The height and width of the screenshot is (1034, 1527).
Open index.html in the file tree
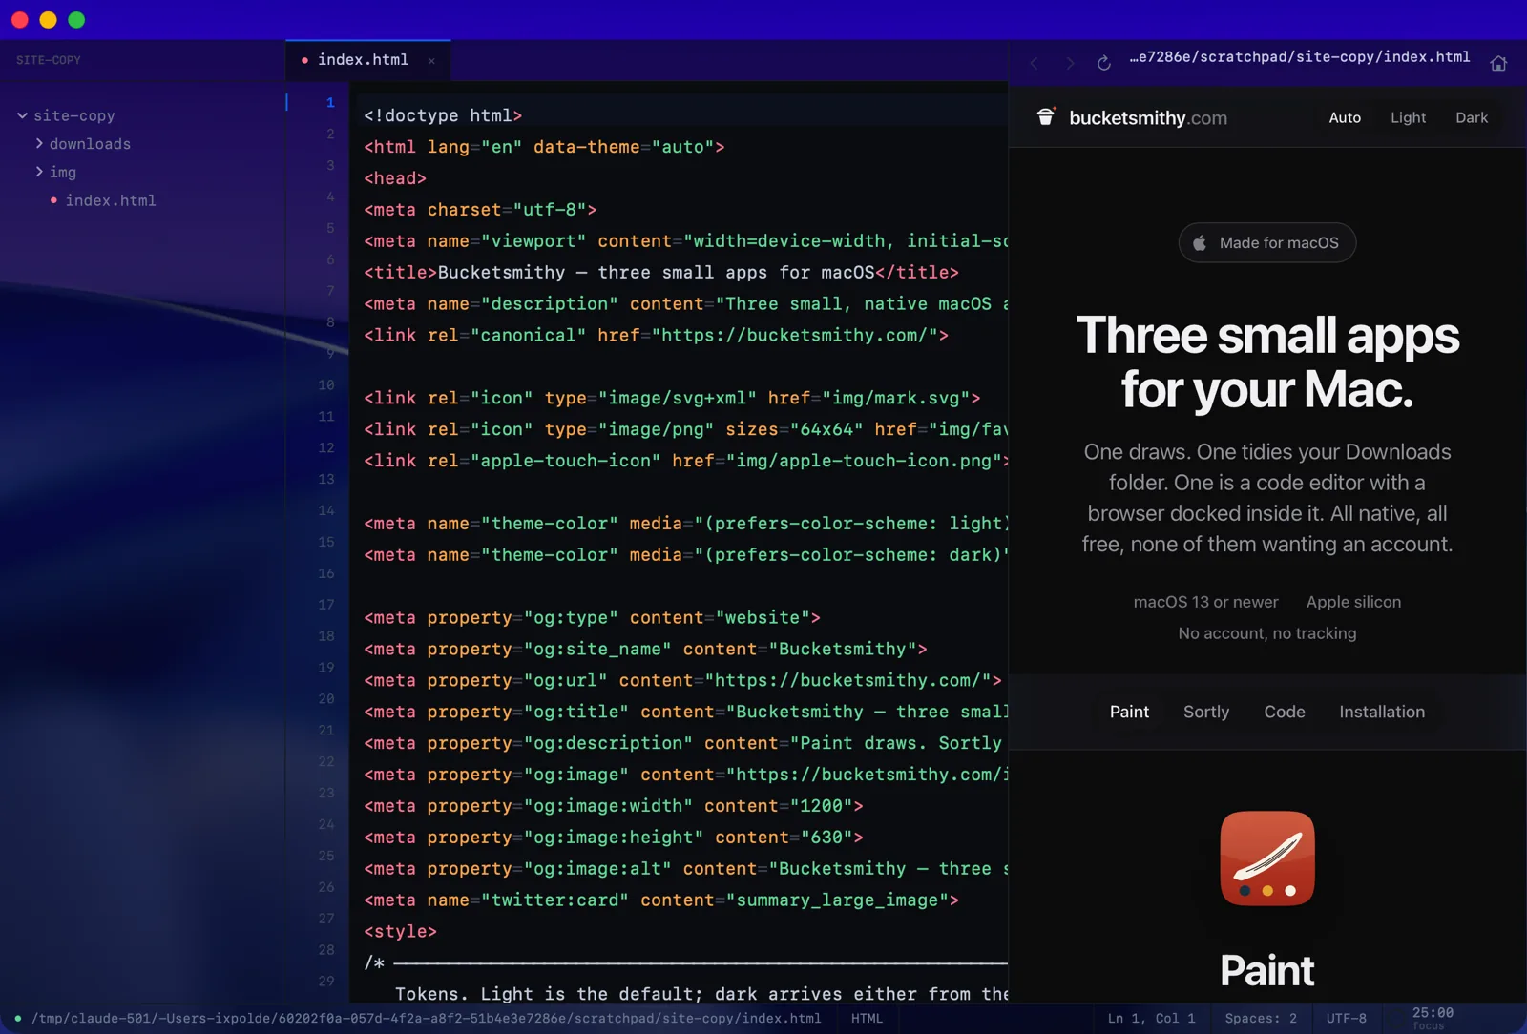coord(111,200)
